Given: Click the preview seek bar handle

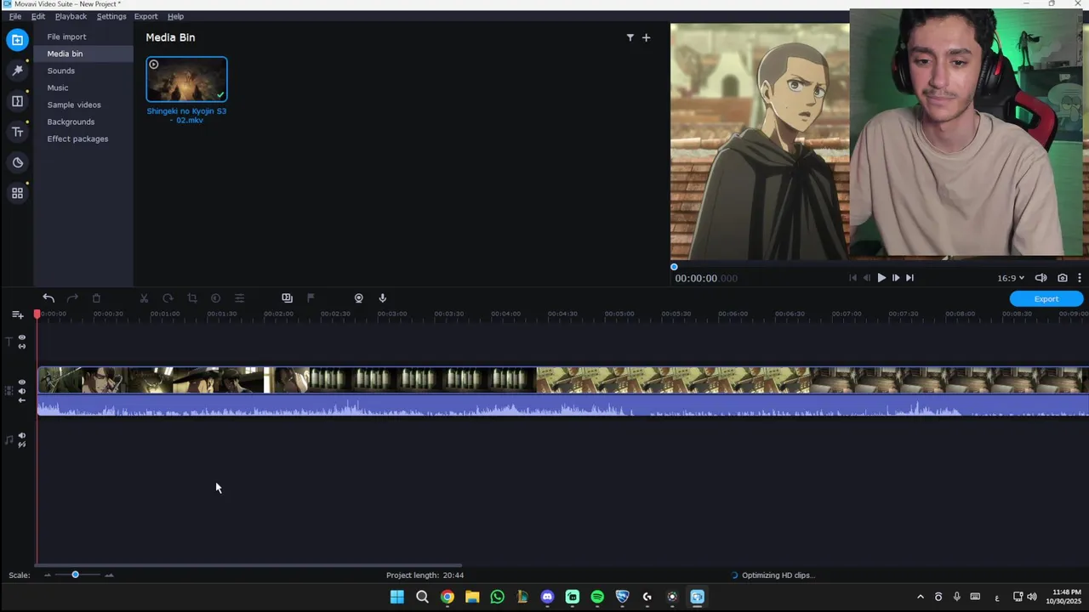Looking at the screenshot, I should [674, 267].
